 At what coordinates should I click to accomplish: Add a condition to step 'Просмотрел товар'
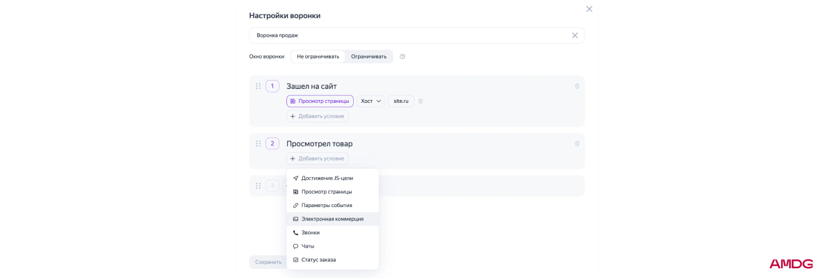(317, 158)
